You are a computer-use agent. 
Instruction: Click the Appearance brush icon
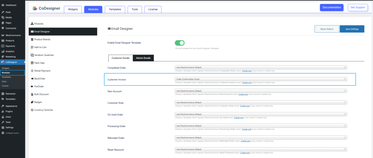(x=3, y=106)
